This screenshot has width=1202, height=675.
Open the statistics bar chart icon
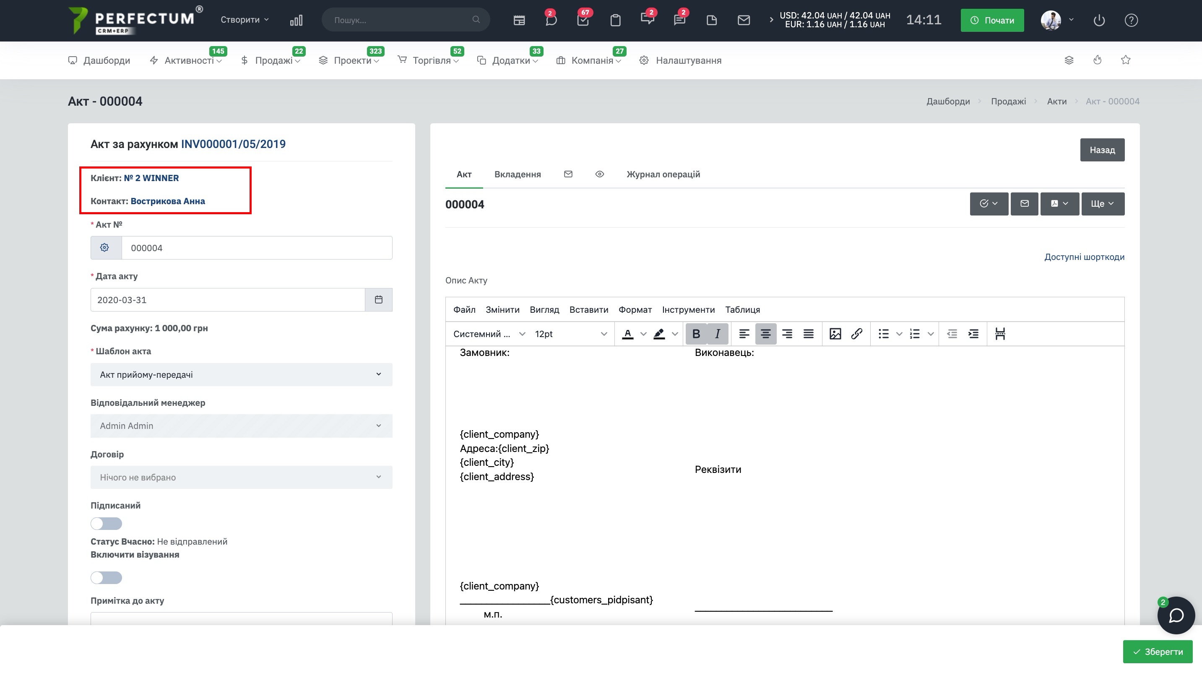[x=296, y=20]
